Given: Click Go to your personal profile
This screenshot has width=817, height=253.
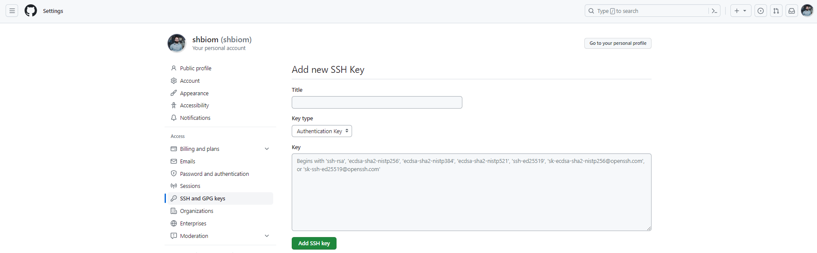Looking at the screenshot, I should click(x=617, y=44).
